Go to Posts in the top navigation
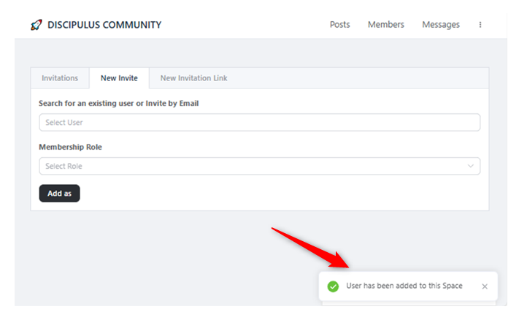The image size is (519, 312). (x=339, y=25)
